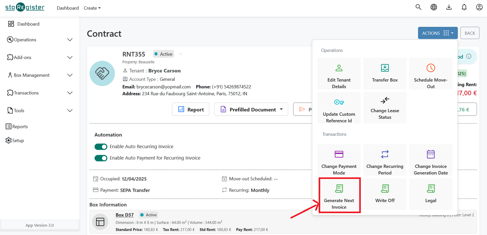Select the Change Payment Mode action

click(x=339, y=160)
